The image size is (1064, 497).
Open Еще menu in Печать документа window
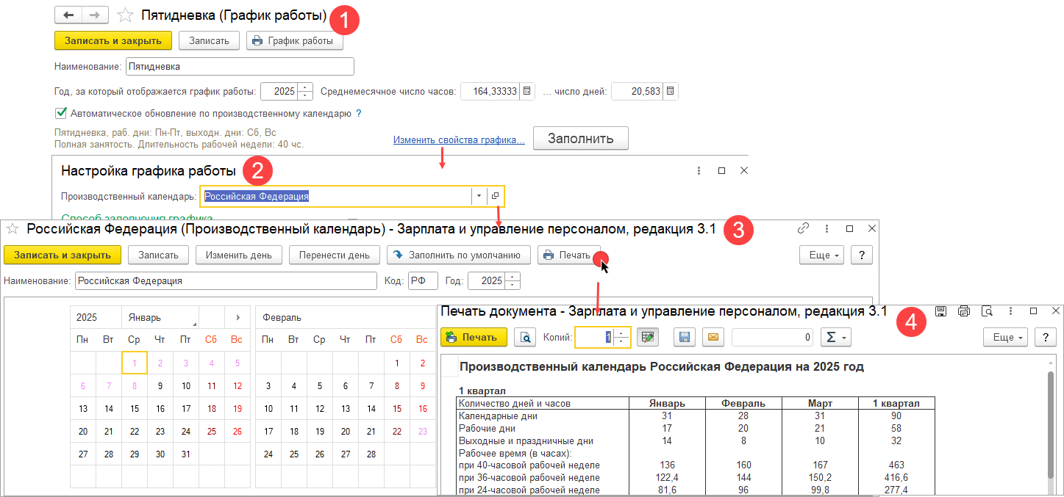pos(1005,337)
